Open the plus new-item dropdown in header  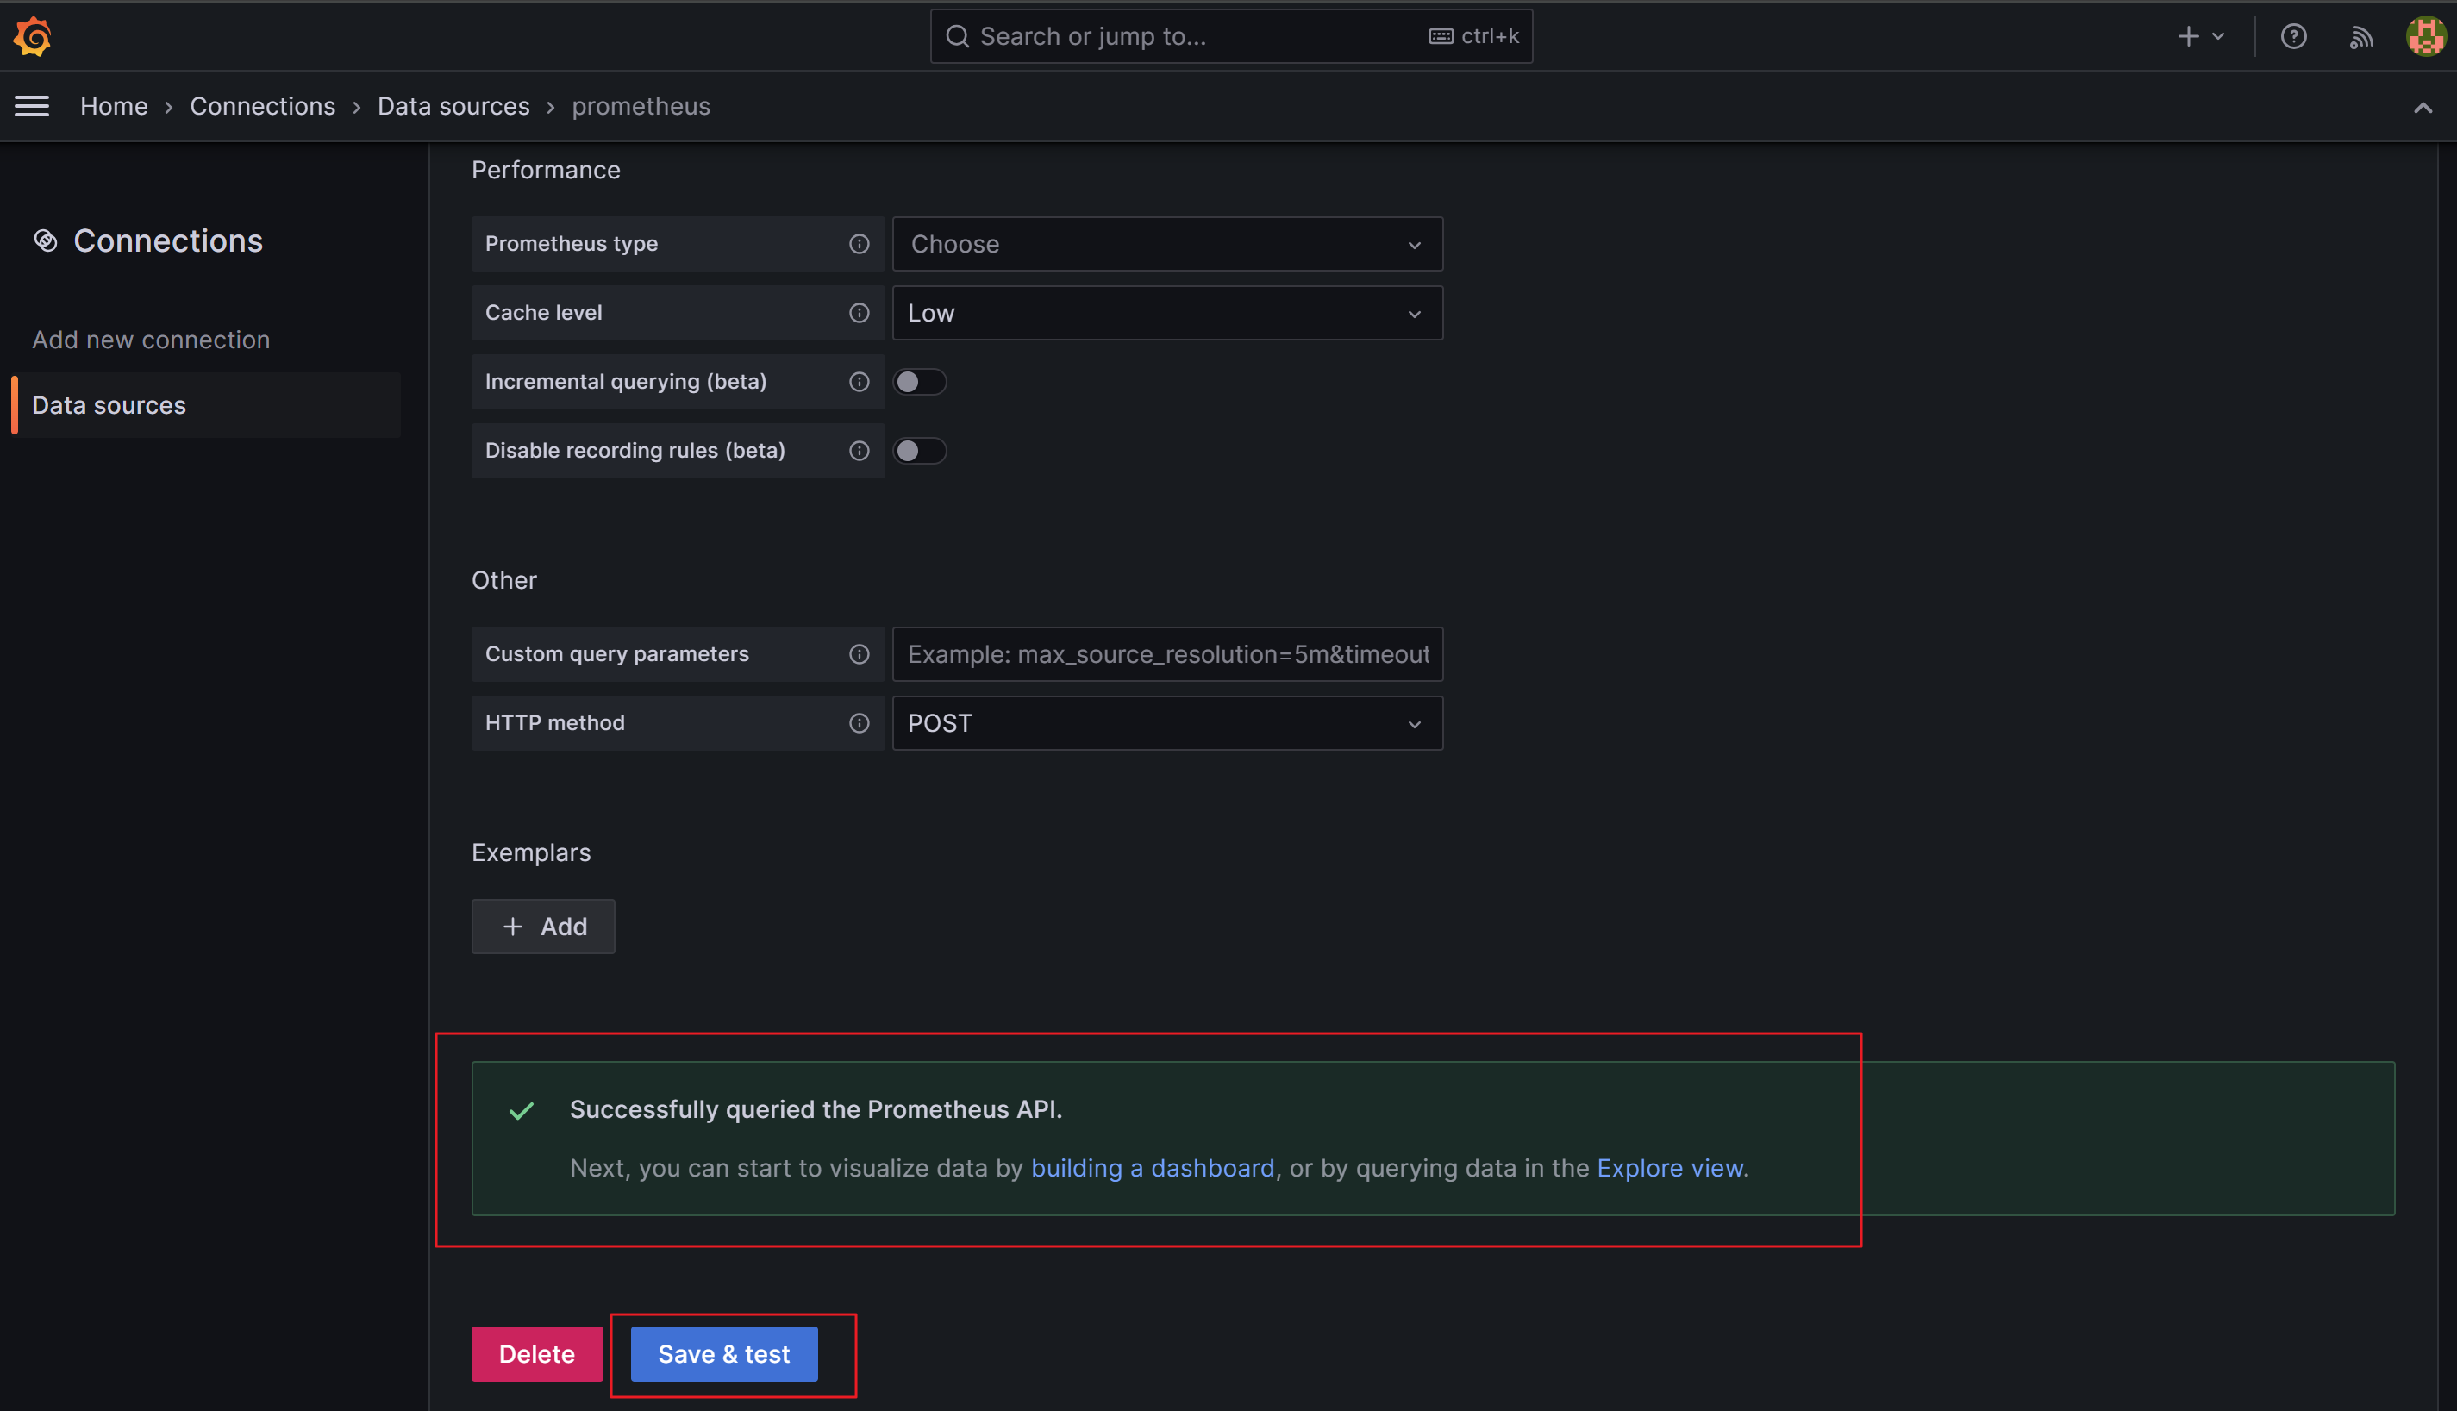pos(2200,37)
